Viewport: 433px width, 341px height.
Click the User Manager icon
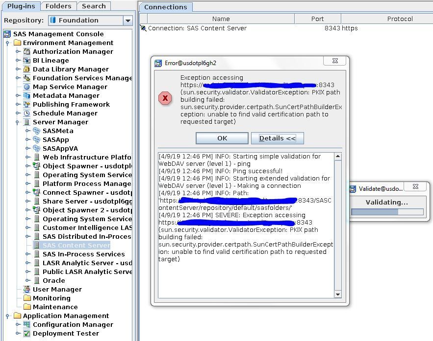coord(27,290)
